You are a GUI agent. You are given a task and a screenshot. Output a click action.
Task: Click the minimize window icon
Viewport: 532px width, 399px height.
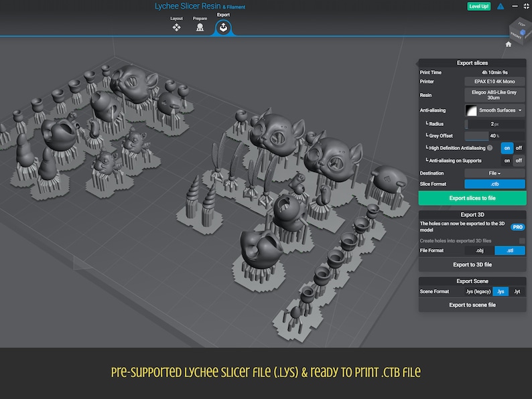[x=515, y=6]
